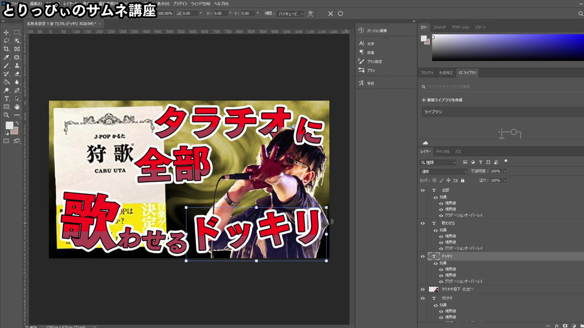Select the Rectangular Marquee tool
584x328 pixels.
pyautogui.click(x=17, y=32)
